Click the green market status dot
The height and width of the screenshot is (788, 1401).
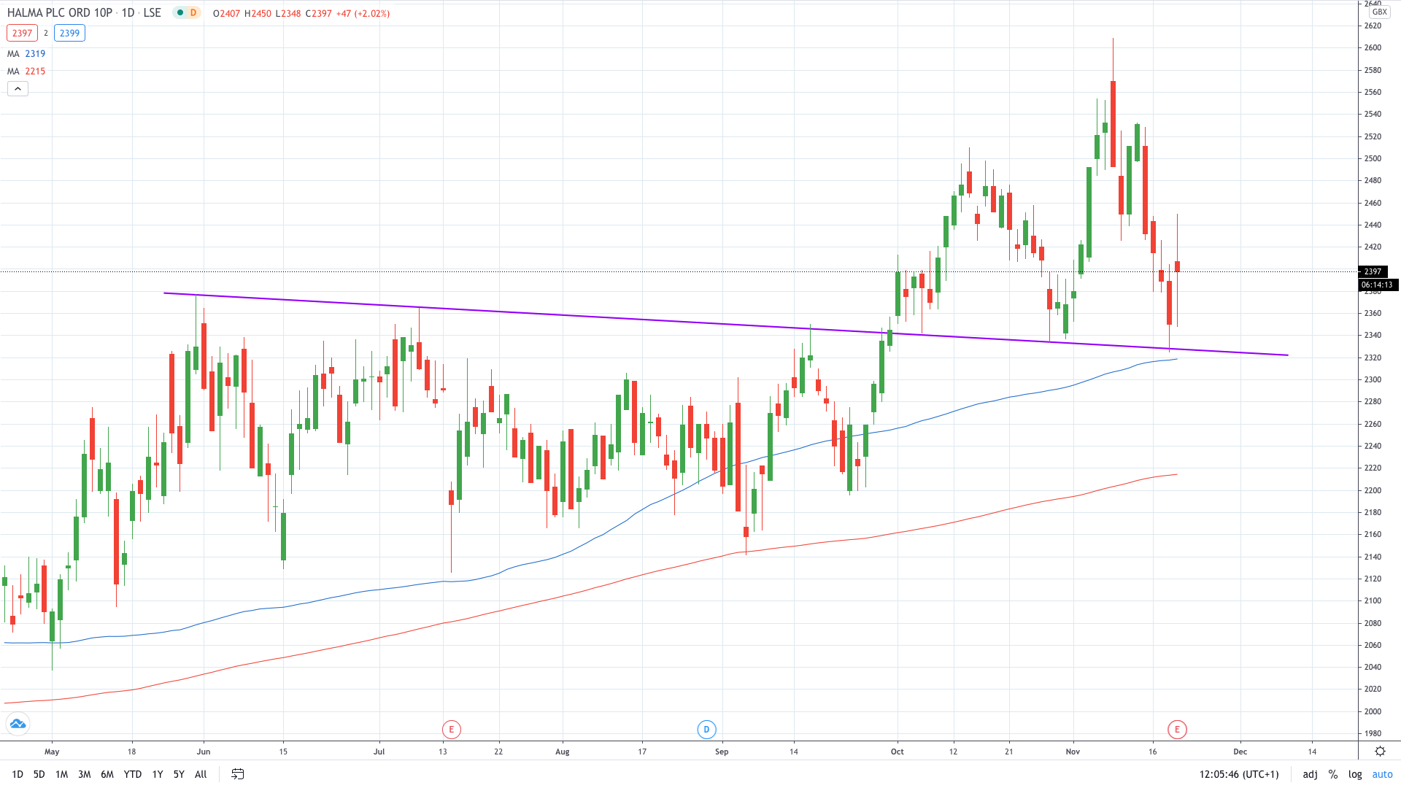(x=180, y=12)
